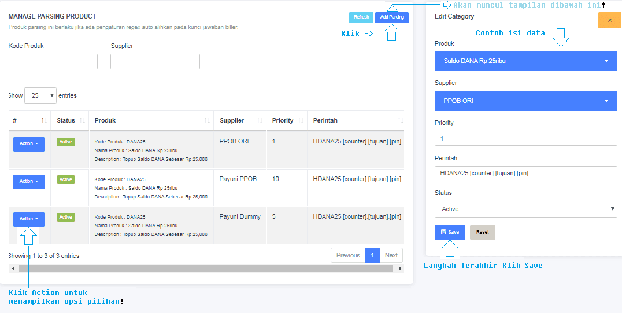Click Save button with disk icon
The image size is (622, 313).
450,232
